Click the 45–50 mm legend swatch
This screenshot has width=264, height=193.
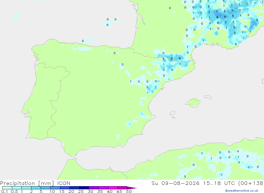(122, 188)
